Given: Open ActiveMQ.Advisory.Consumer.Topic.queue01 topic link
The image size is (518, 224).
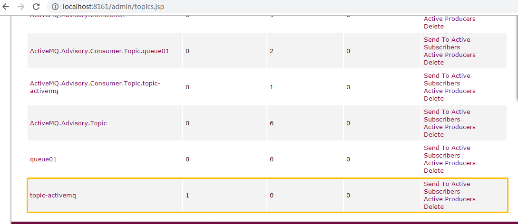Looking at the screenshot, I should 99,51.
